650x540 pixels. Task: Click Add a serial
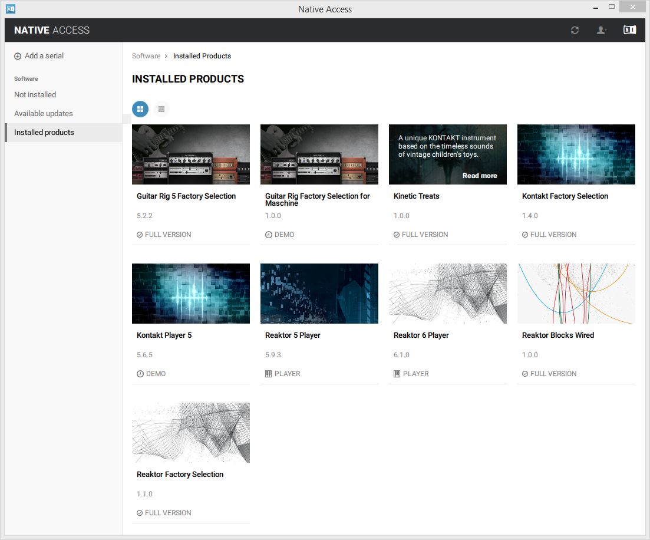pyautogui.click(x=43, y=55)
